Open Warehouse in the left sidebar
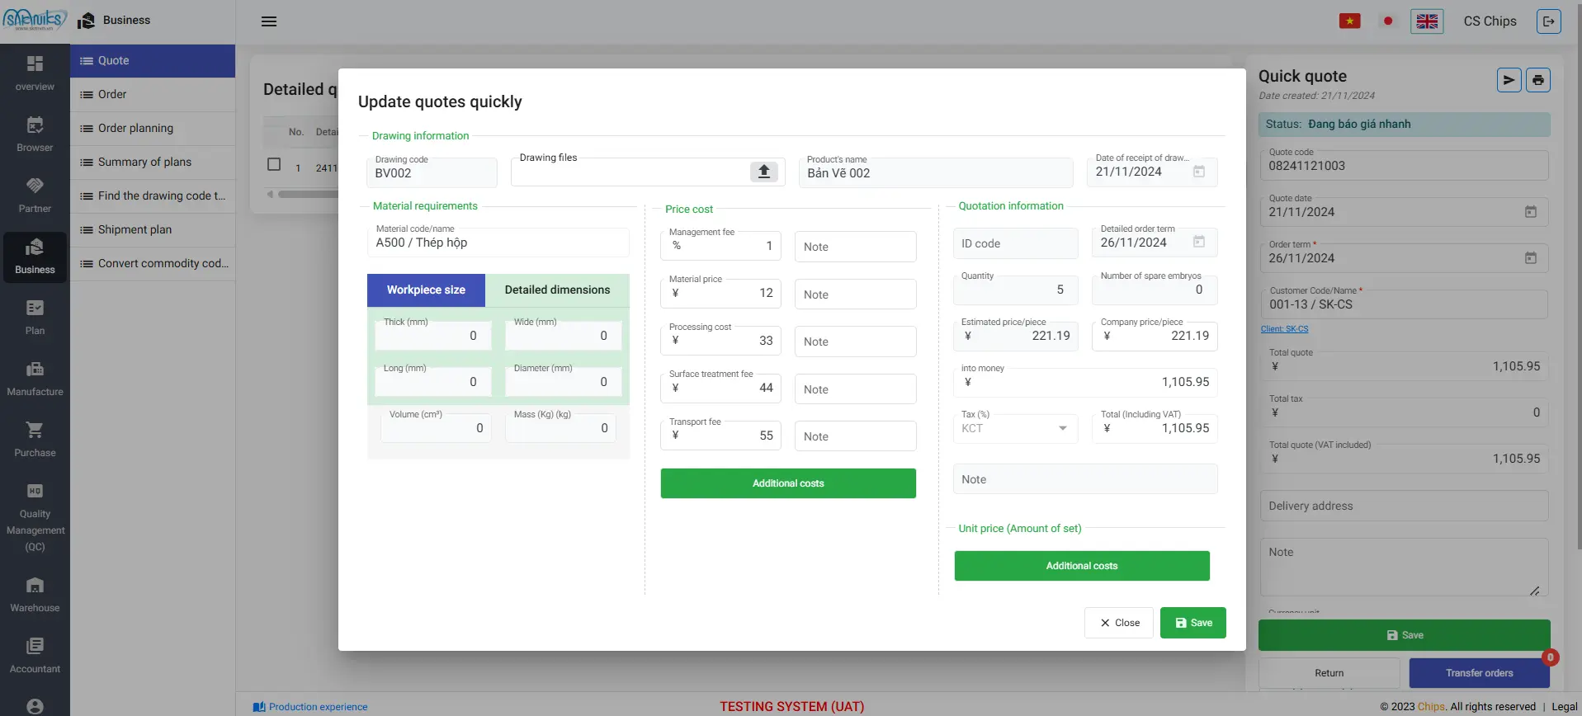The width and height of the screenshot is (1582, 716). click(x=35, y=595)
